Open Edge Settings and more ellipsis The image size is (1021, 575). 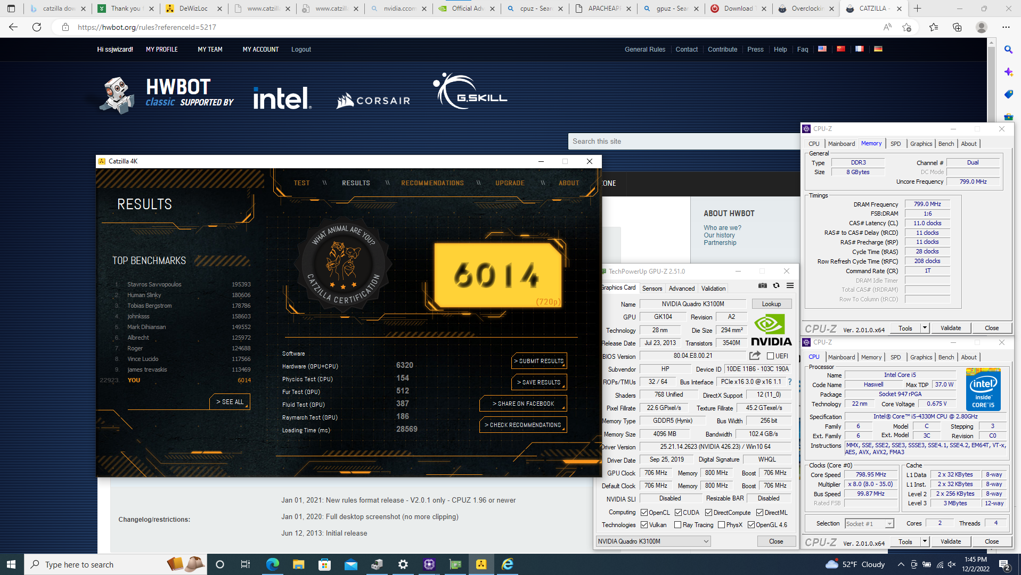point(1006,27)
